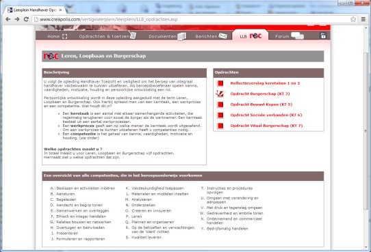Click scrollbar up arrow at top

pyautogui.click(x=366, y=28)
